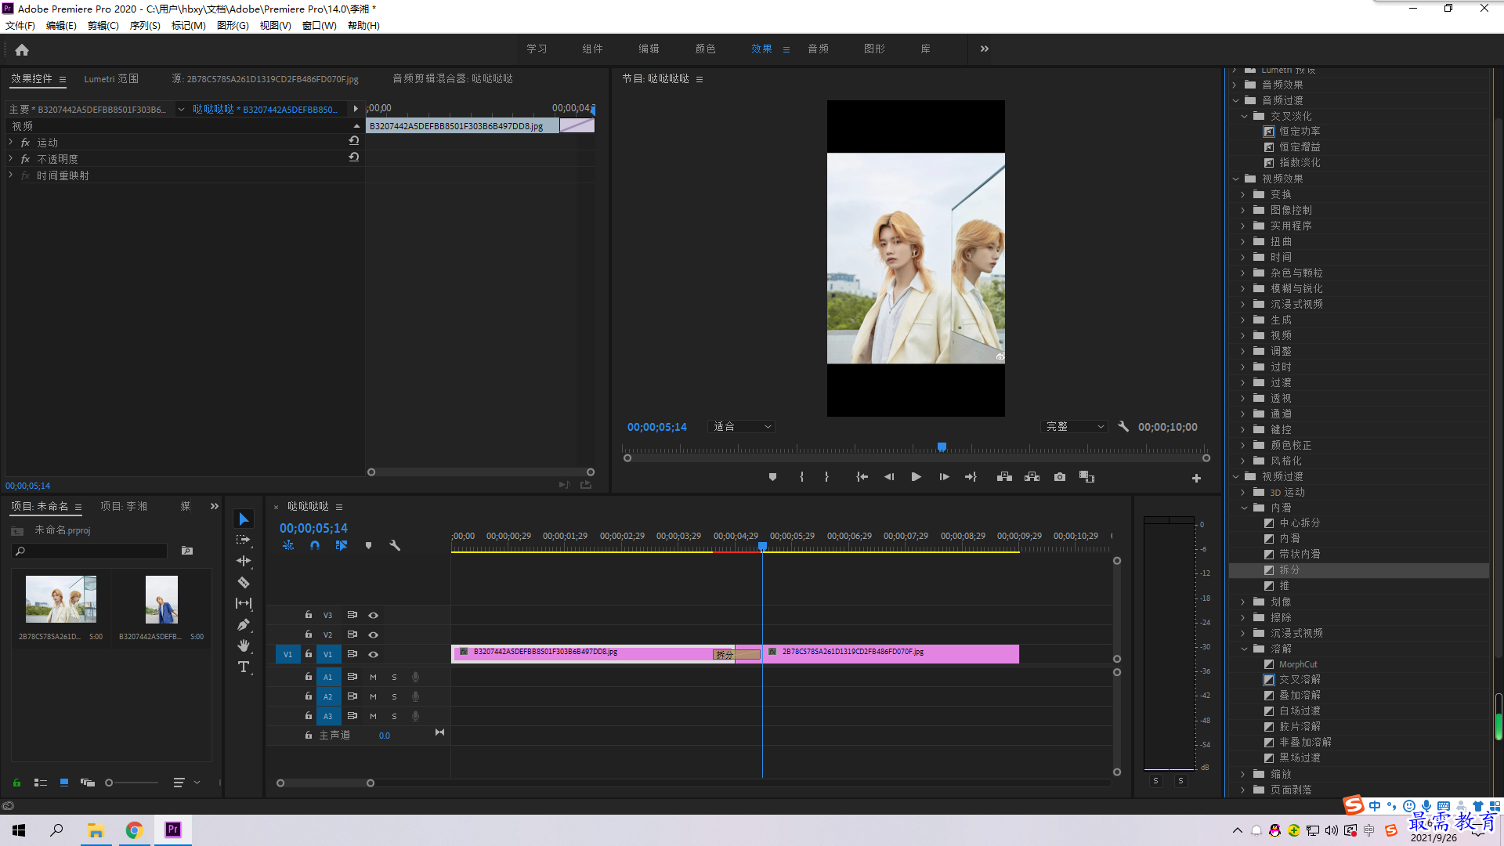Screen dimensions: 1504x846
Task: Click the Mark In brace icon
Action: coord(801,477)
